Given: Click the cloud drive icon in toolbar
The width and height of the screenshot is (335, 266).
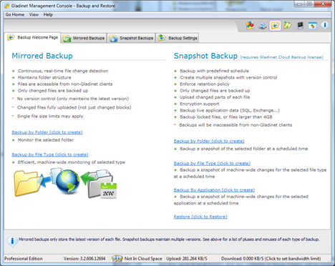Looking at the screenshot, I should (263, 26).
